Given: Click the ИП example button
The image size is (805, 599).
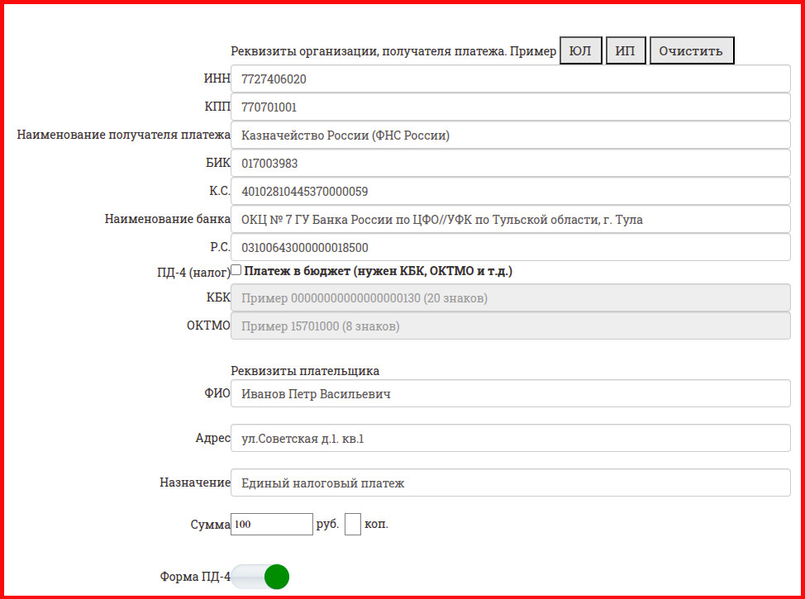Looking at the screenshot, I should pos(625,50).
